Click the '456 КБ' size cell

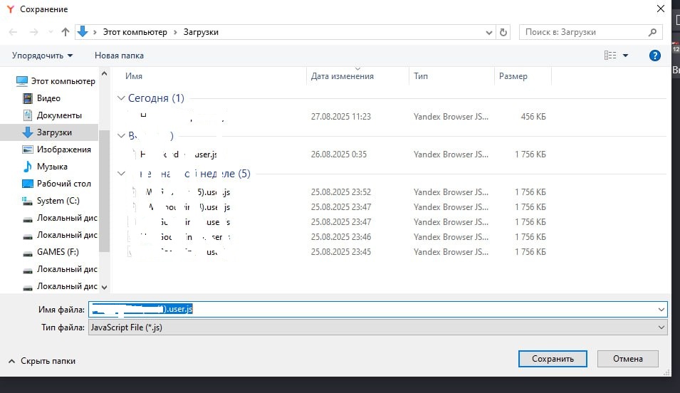click(x=533, y=117)
